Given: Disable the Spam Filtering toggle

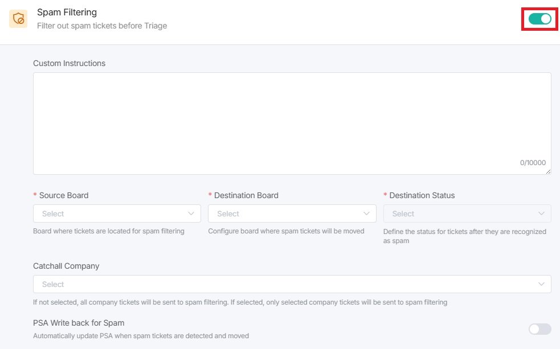Looking at the screenshot, I should [x=539, y=19].
